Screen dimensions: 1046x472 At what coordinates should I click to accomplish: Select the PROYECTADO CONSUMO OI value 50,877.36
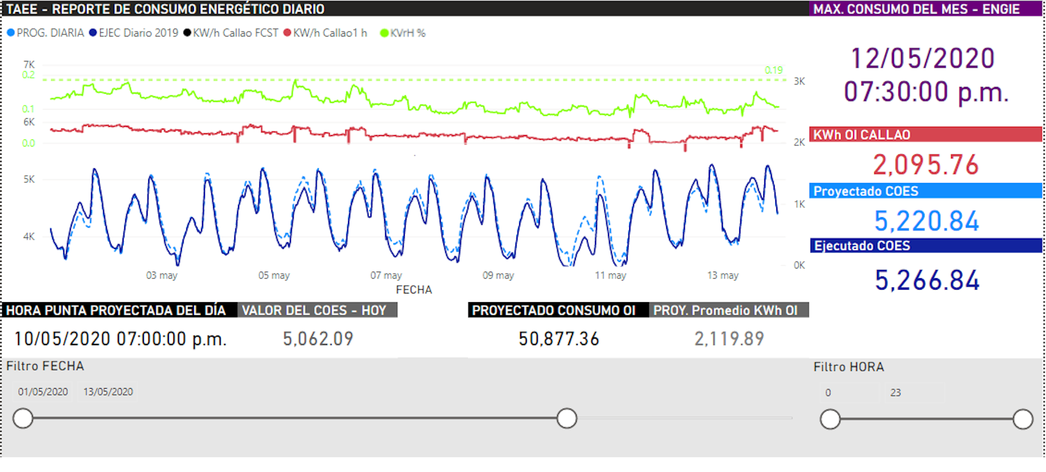click(x=558, y=339)
